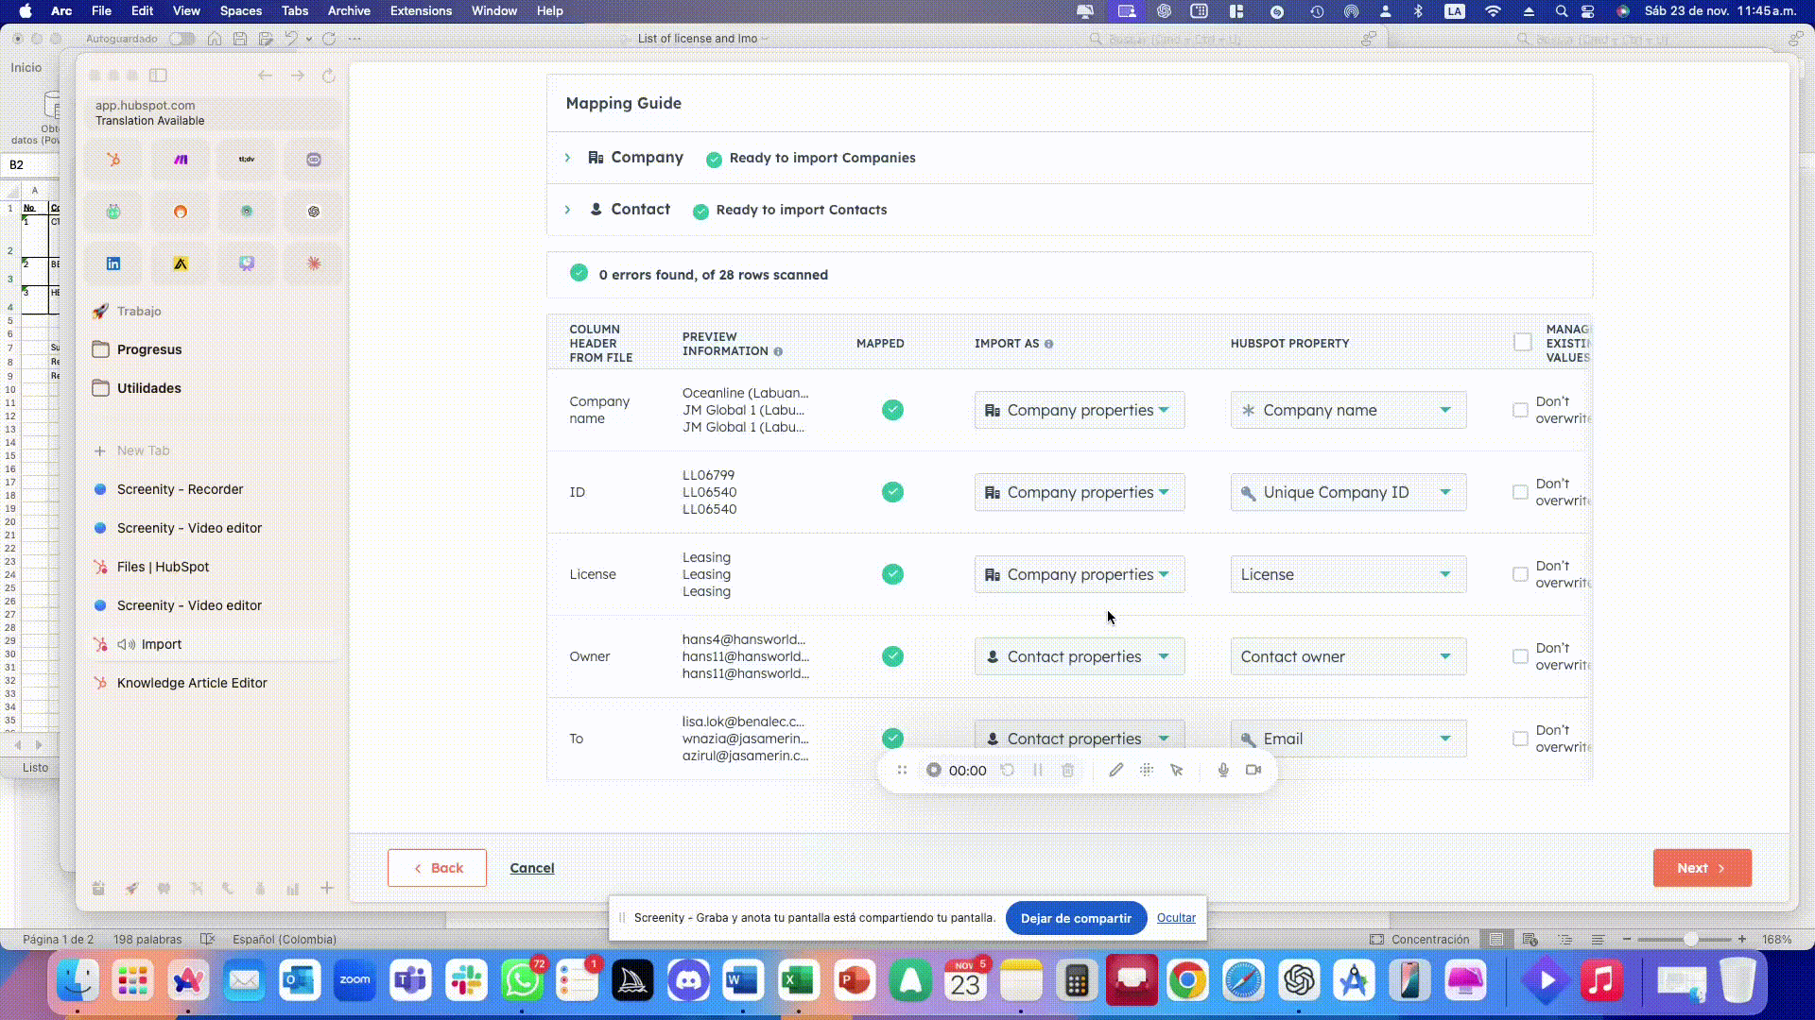The image size is (1815, 1020).
Task: Click the Next button
Action: coord(1702,868)
